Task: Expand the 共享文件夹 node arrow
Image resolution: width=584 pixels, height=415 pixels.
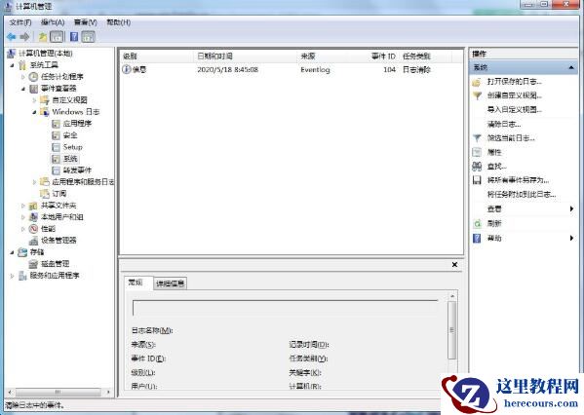Action: (x=23, y=206)
